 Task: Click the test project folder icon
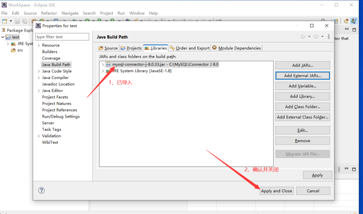pyautogui.click(x=9, y=37)
